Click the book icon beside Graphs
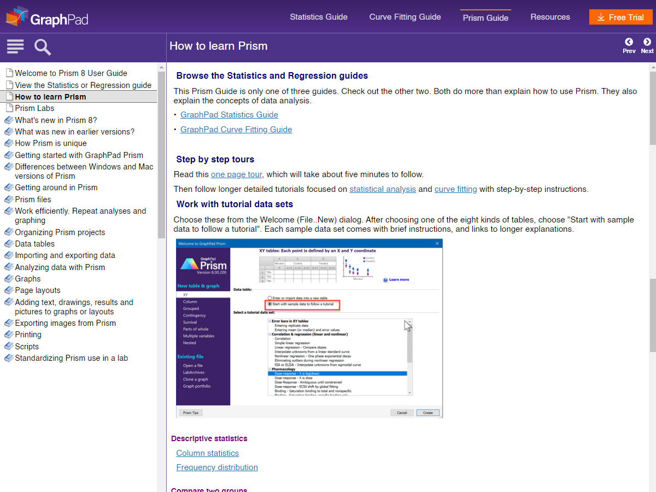Image resolution: width=656 pixels, height=492 pixels. (x=9, y=279)
